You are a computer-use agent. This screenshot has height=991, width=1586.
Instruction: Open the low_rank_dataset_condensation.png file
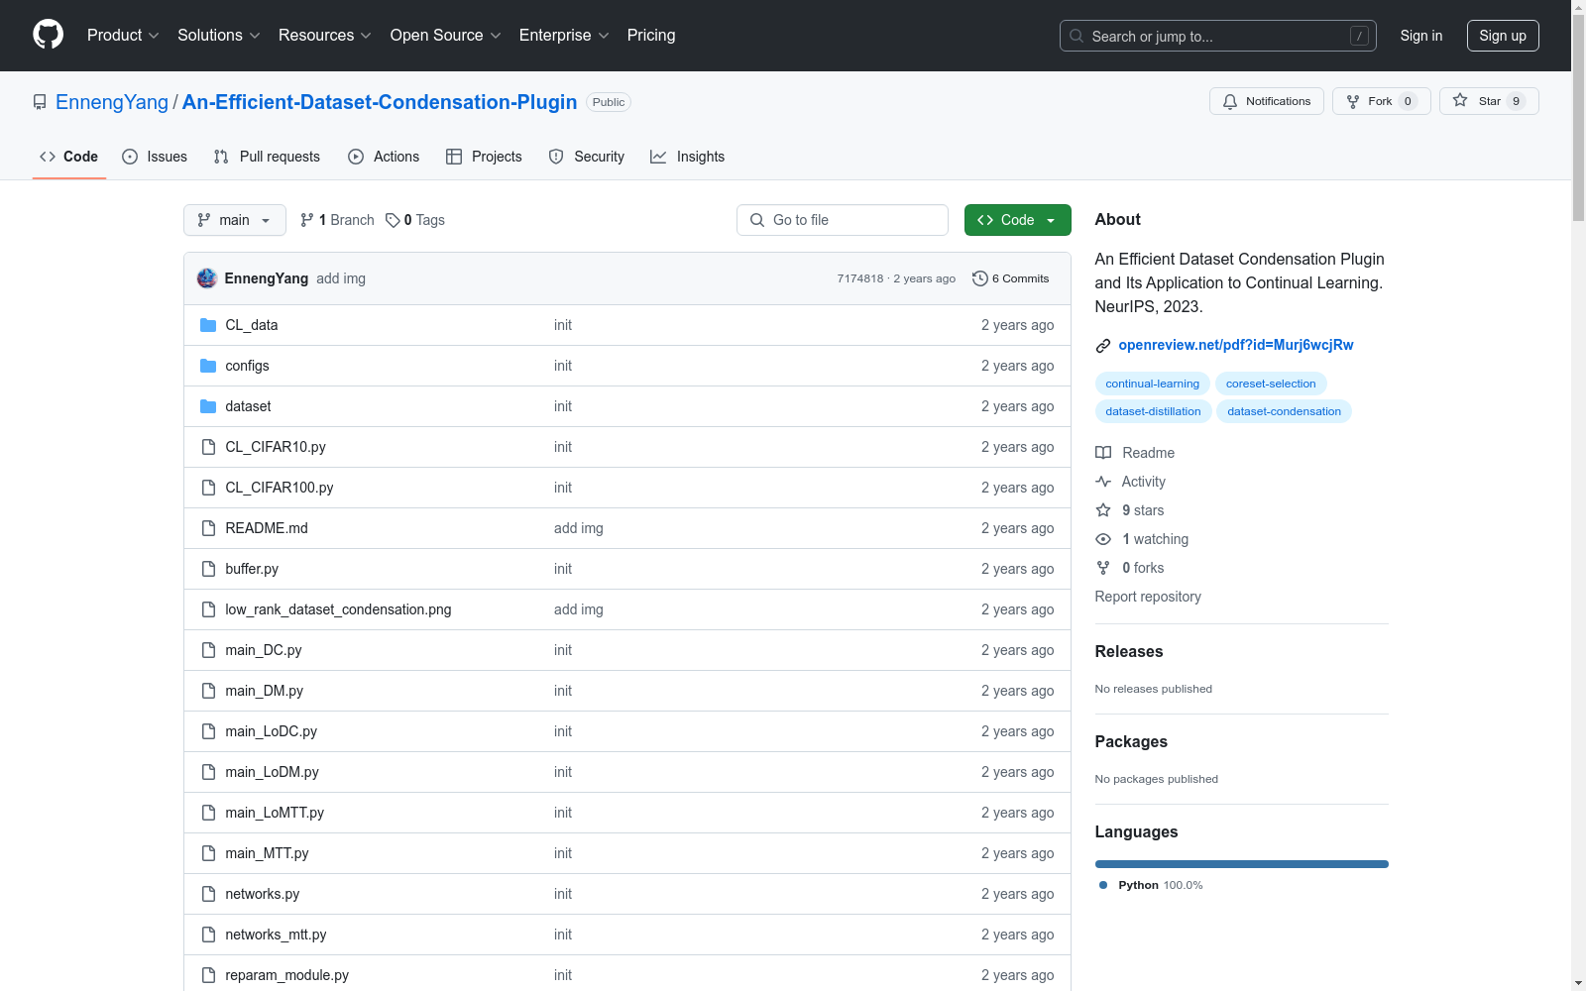[x=338, y=609]
